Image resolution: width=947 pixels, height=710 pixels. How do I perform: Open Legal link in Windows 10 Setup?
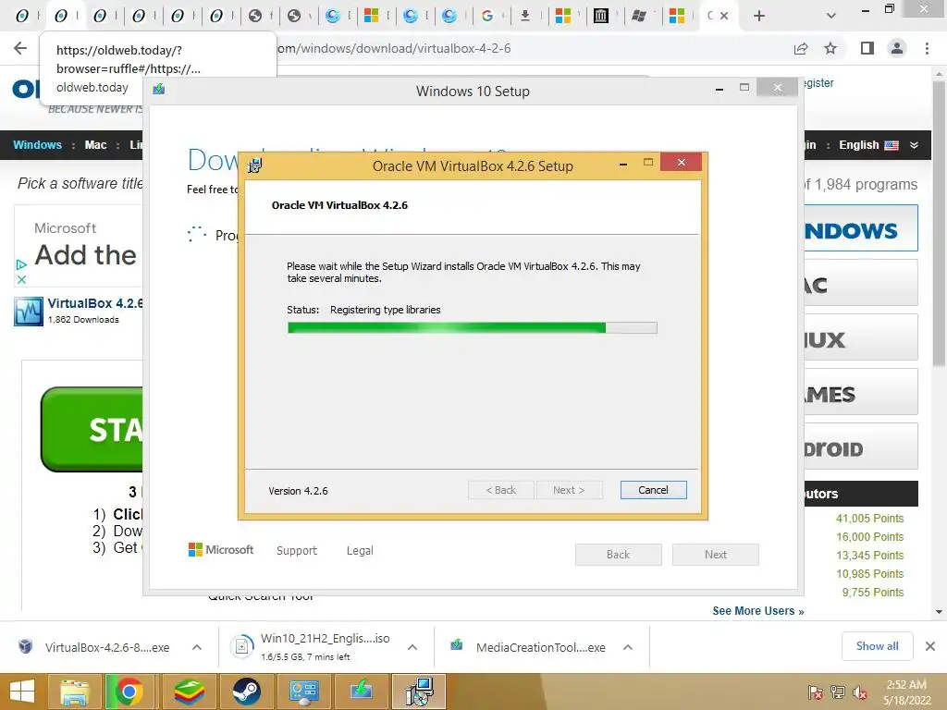pos(360,551)
